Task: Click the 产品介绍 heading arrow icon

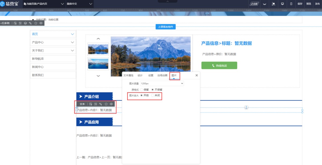Action: point(80,97)
